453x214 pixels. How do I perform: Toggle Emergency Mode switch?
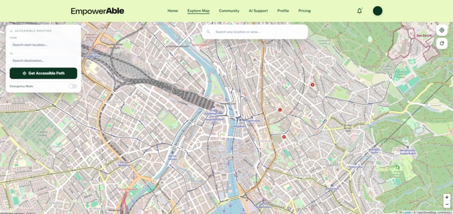point(73,86)
